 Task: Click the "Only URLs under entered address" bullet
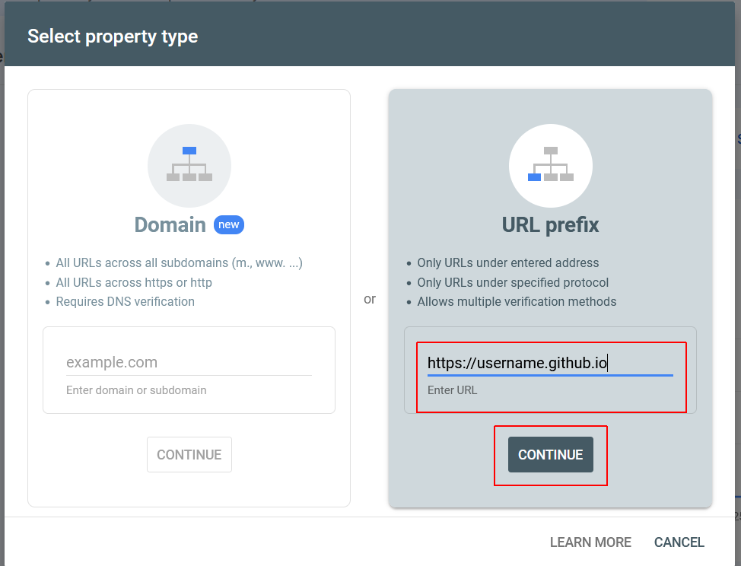(508, 262)
